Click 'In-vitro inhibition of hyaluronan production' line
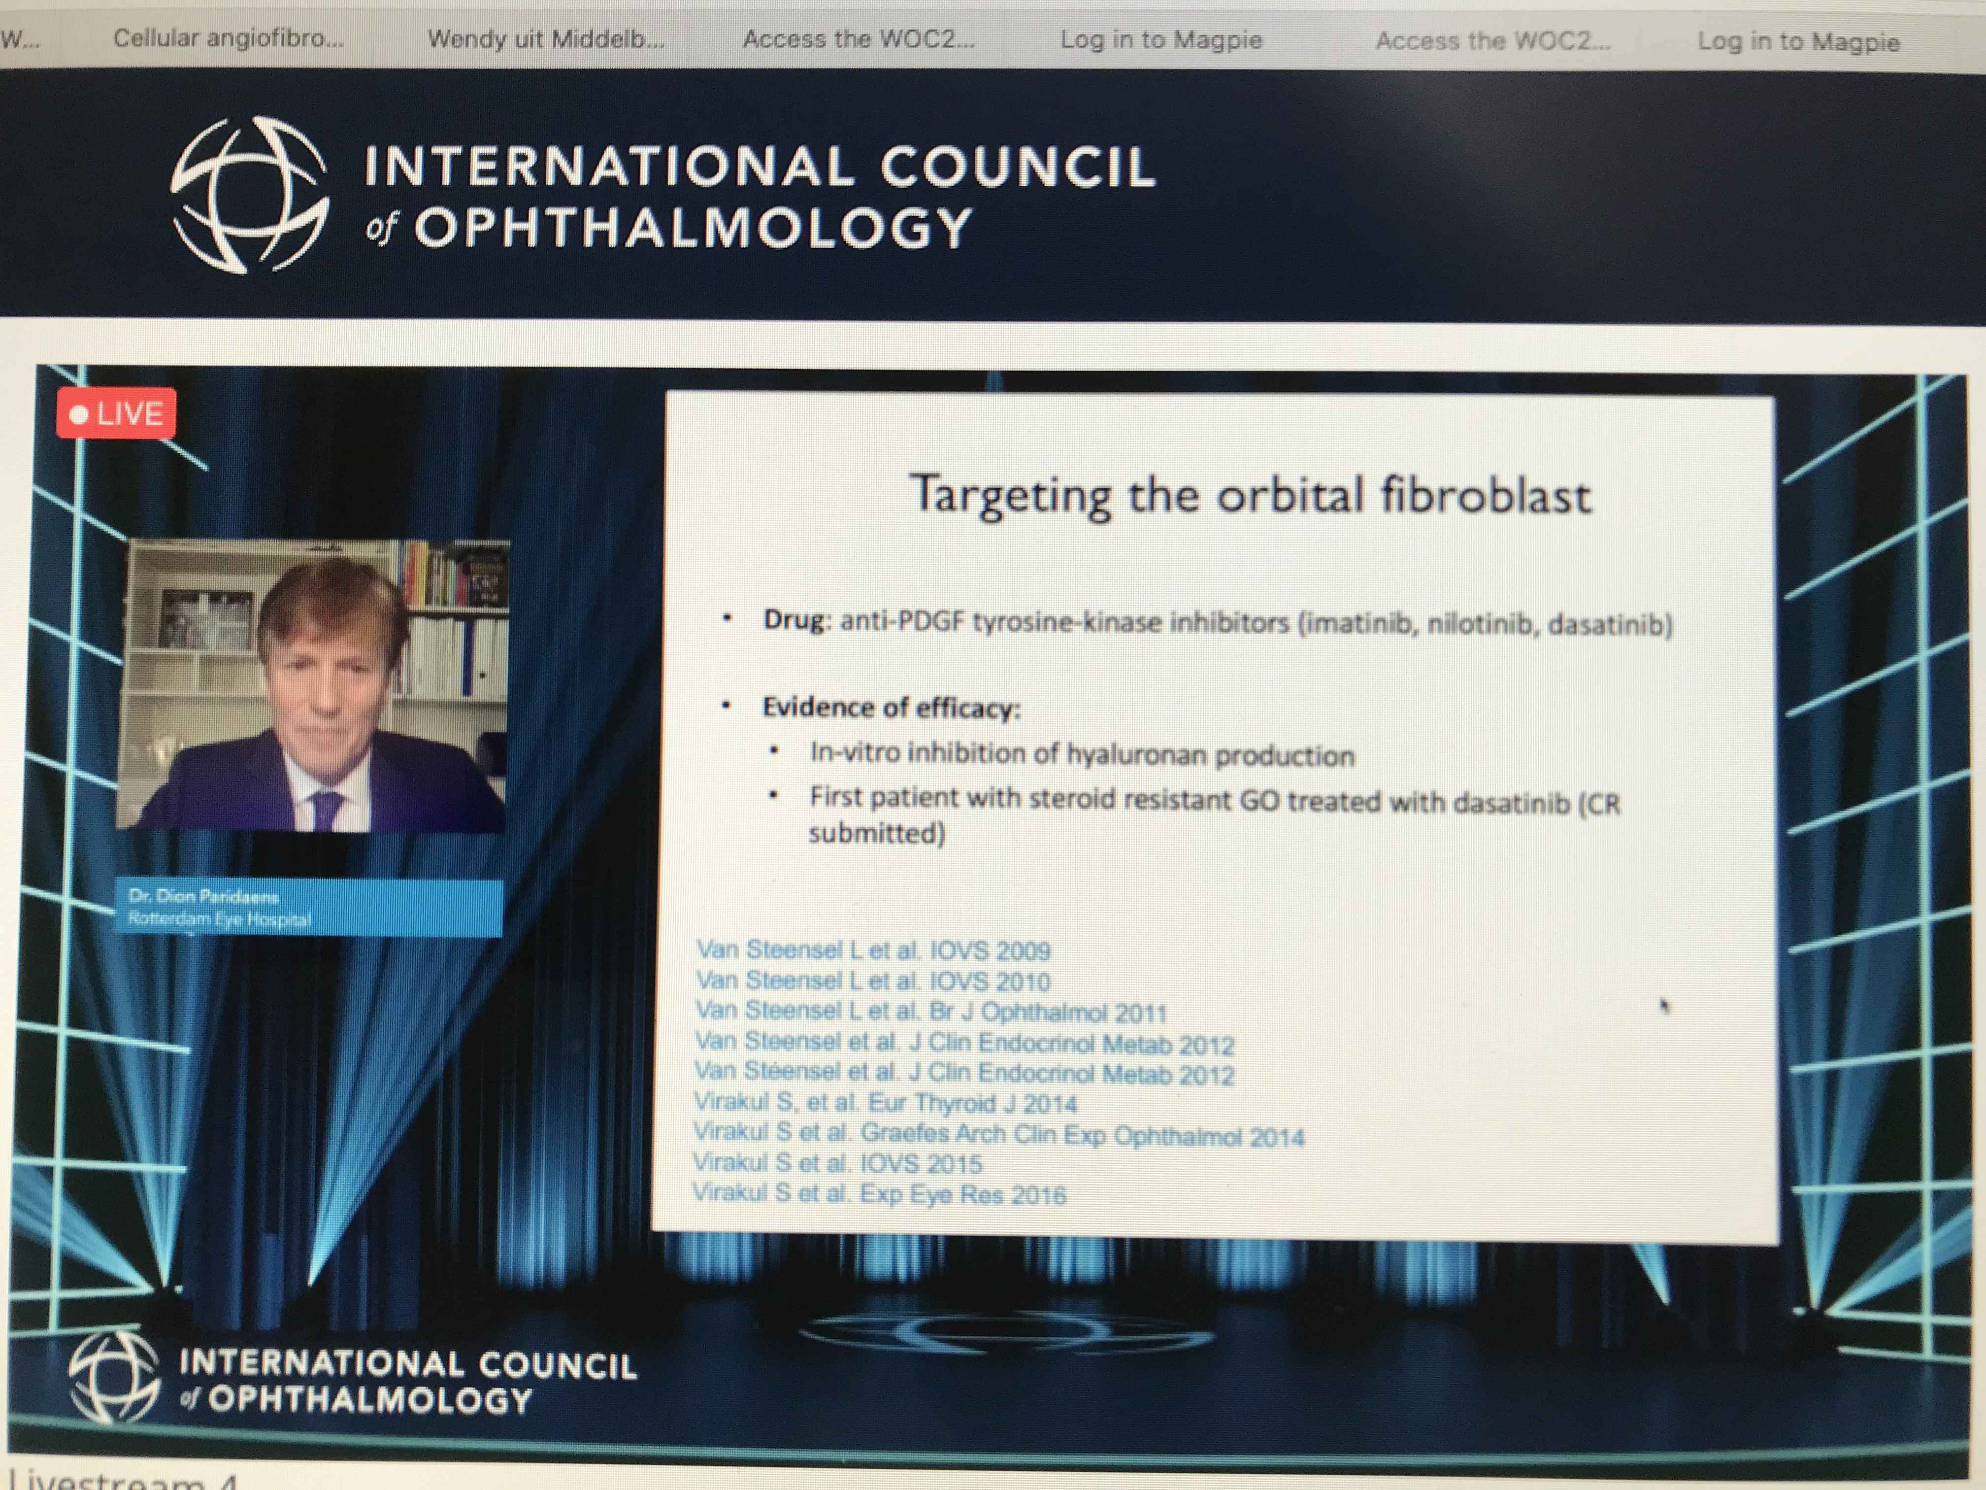Screen dimensions: 1986x1490 1082,753
